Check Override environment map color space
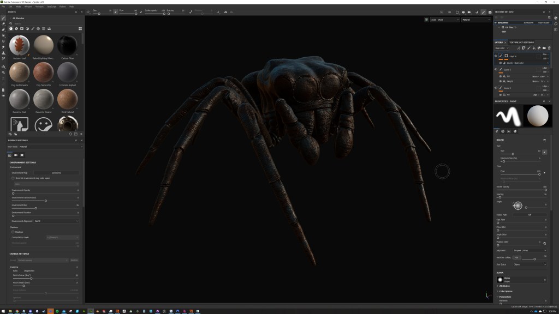This screenshot has width=559, height=314. tap(13, 178)
